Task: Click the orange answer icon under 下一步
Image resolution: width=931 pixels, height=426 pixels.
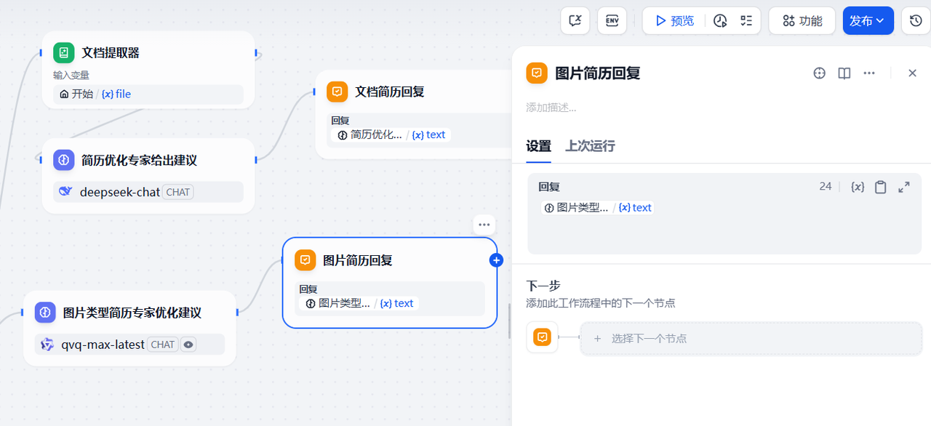Action: [542, 337]
